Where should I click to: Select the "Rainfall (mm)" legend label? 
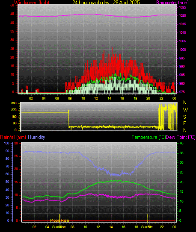(x=13, y=137)
